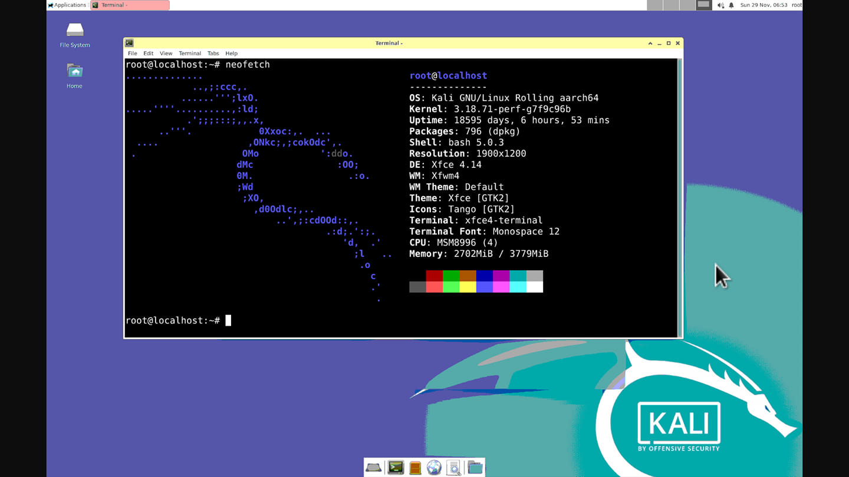Click the "CPU: MSM8996 (4)" line
Screen dimensions: 849x477
[x=453, y=243]
